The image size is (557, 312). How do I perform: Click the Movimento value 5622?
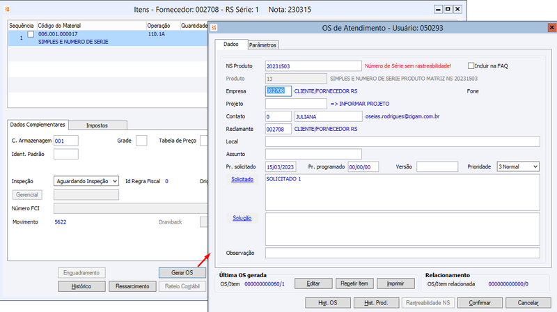pyautogui.click(x=61, y=222)
